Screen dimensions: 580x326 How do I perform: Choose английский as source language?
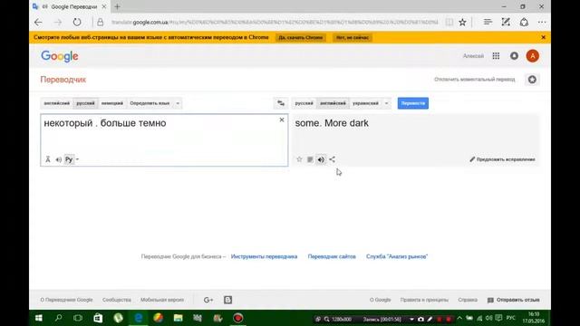56,103
